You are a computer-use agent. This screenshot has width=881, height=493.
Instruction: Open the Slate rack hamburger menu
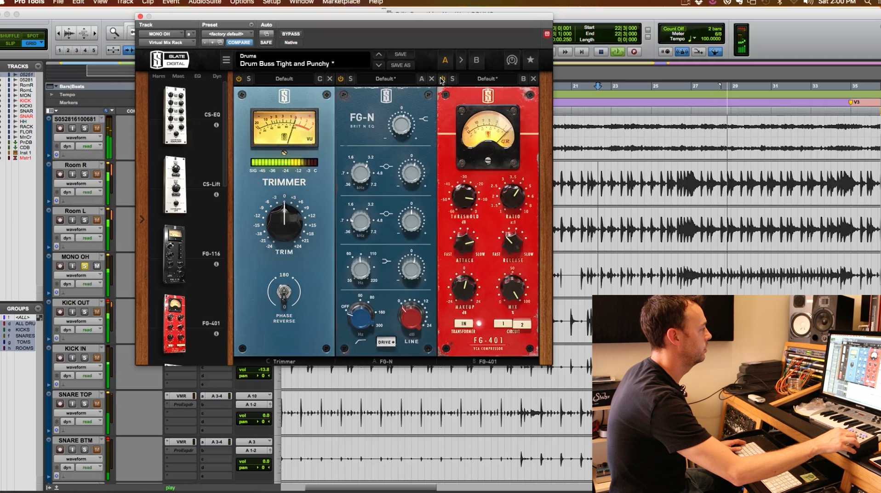click(x=226, y=60)
